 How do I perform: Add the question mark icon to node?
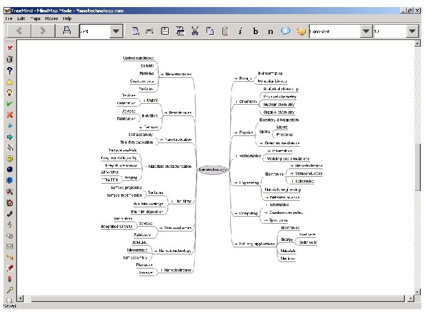pos(10,71)
